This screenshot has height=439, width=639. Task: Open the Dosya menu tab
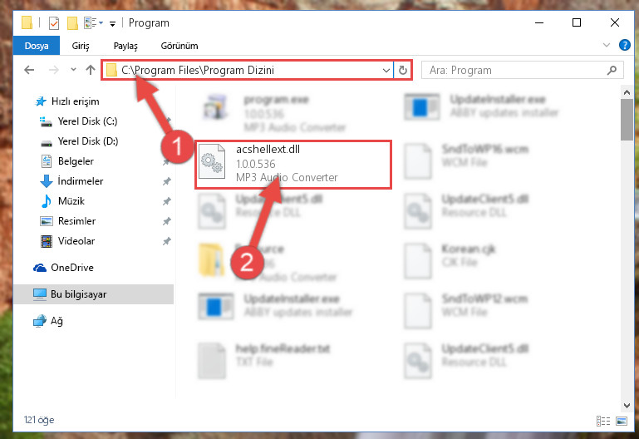tap(37, 46)
